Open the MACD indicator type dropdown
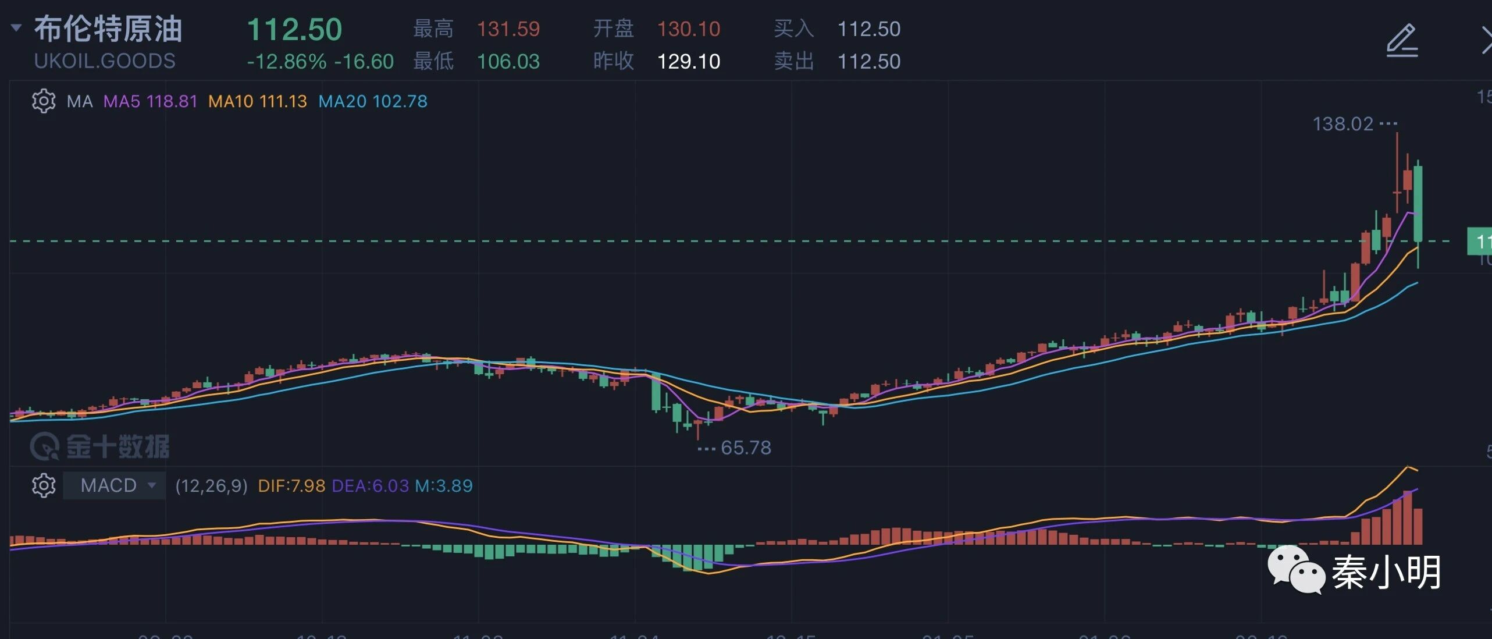 click(114, 485)
